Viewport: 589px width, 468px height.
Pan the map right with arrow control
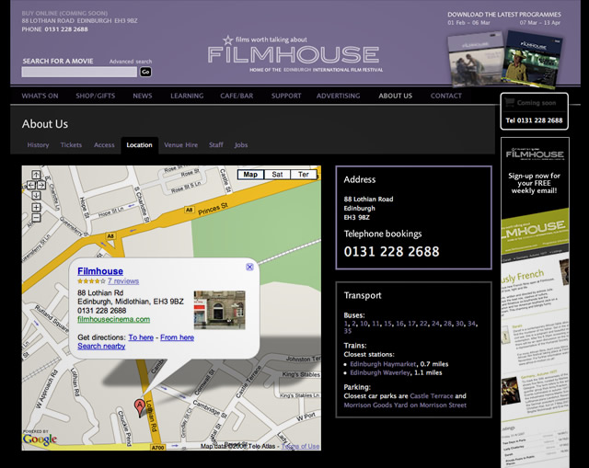40,185
